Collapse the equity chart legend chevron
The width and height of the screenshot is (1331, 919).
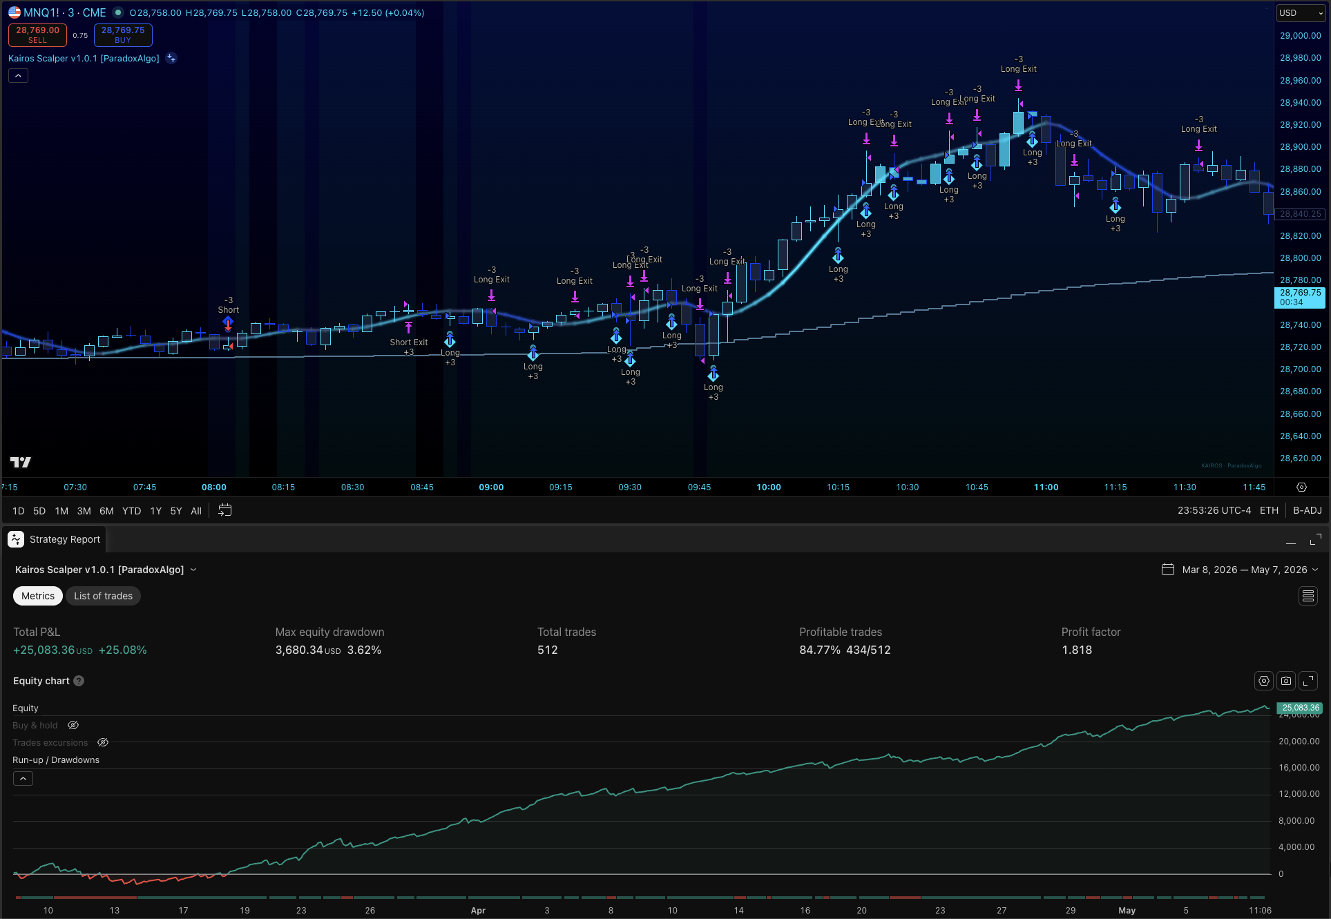pyautogui.click(x=23, y=778)
